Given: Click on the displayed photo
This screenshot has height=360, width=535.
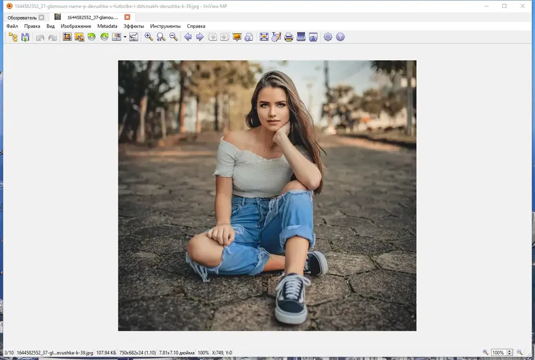Looking at the screenshot, I should (267, 195).
